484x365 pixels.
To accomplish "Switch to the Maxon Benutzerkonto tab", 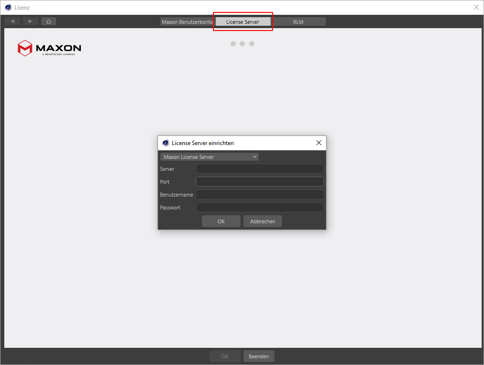I will pos(187,22).
